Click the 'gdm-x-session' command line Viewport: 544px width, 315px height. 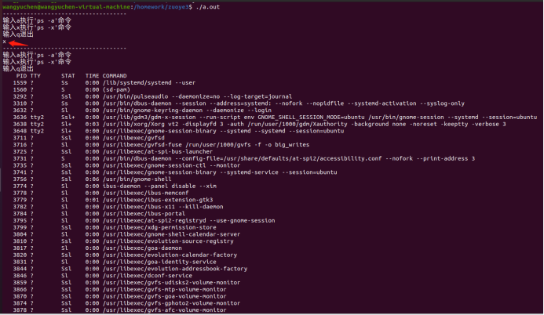coord(319,118)
